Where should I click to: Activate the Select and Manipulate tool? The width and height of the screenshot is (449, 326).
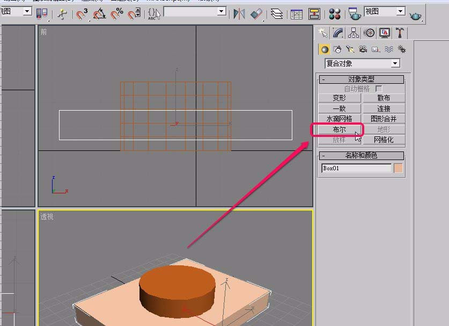click(x=62, y=14)
